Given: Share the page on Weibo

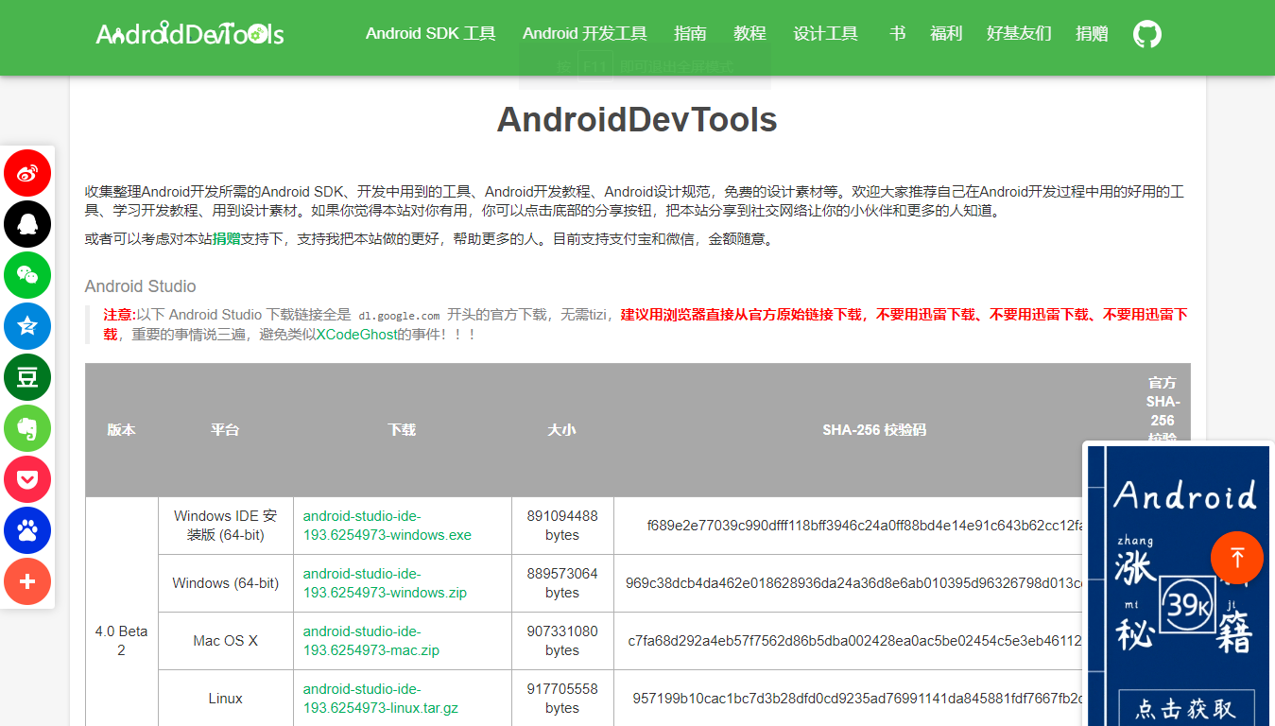Looking at the screenshot, I should (x=27, y=173).
